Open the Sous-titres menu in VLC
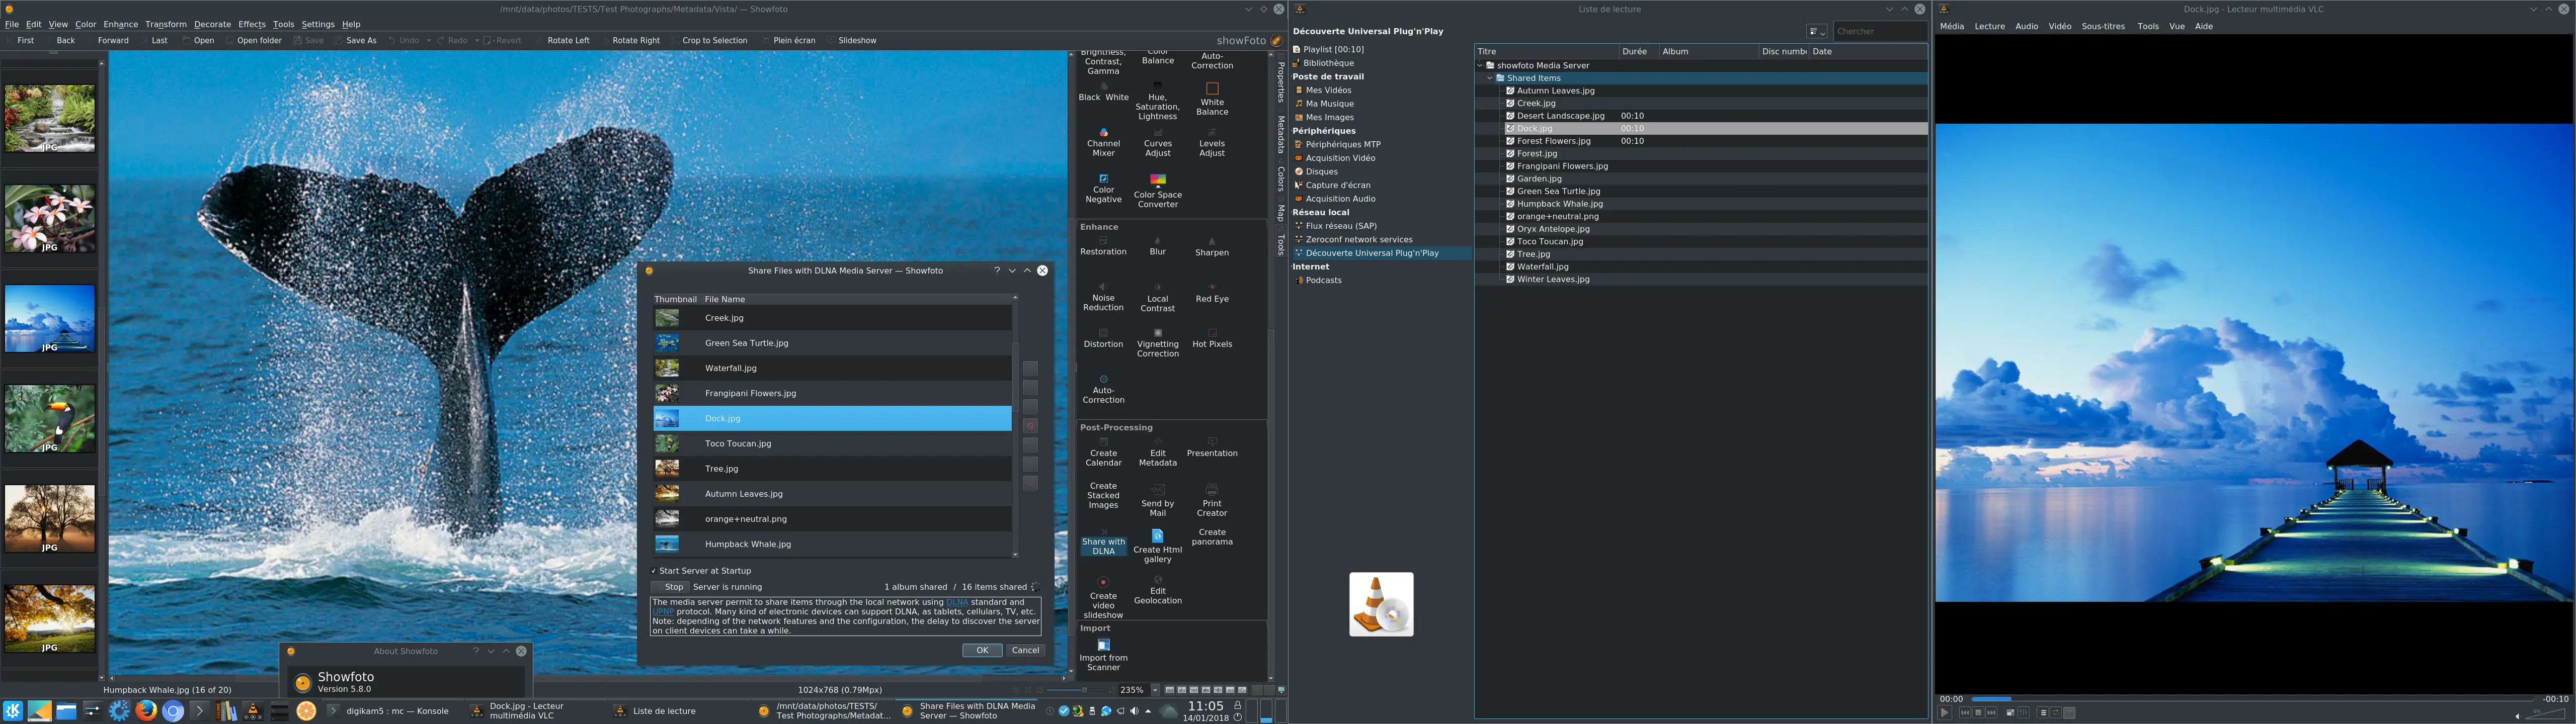 [2102, 26]
